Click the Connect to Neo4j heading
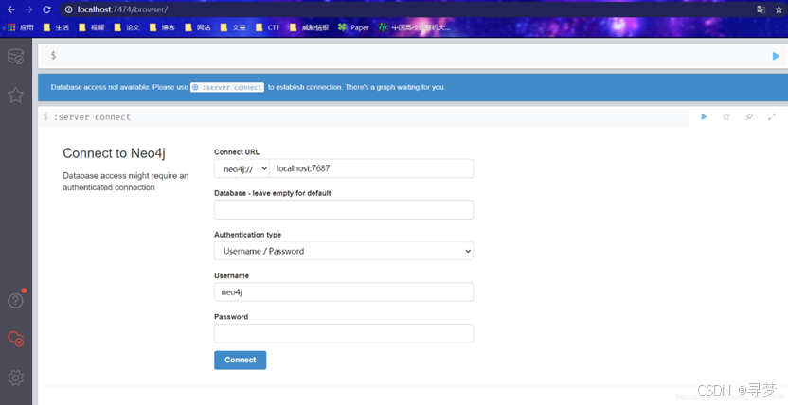 point(114,153)
